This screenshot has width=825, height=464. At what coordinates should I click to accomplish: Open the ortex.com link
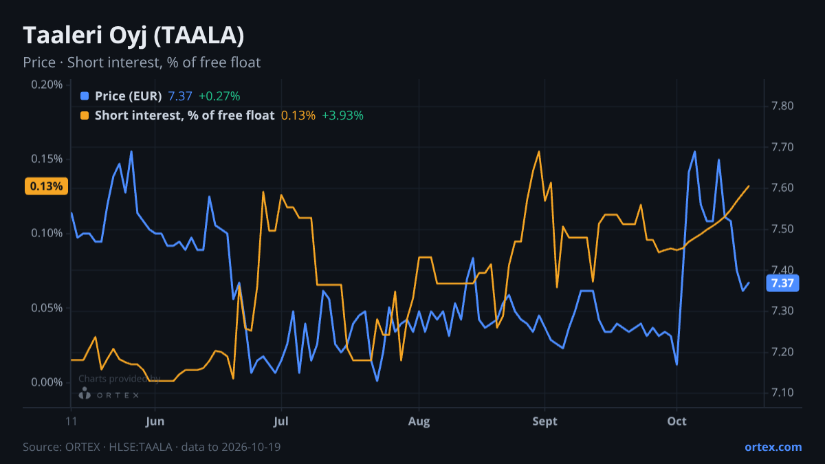773,447
